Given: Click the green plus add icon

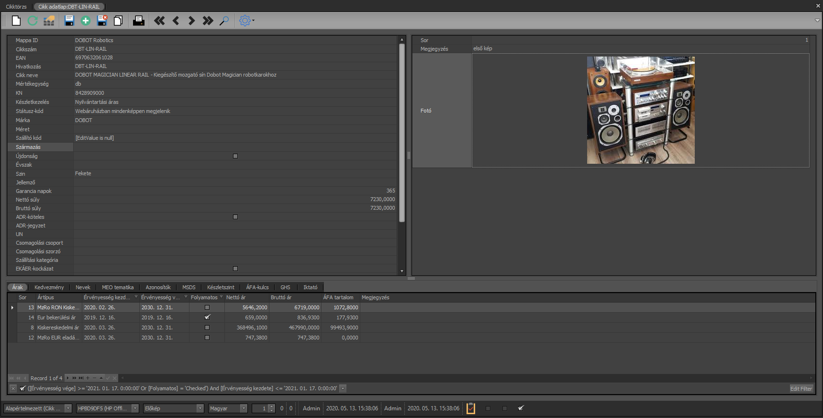Looking at the screenshot, I should point(86,21).
